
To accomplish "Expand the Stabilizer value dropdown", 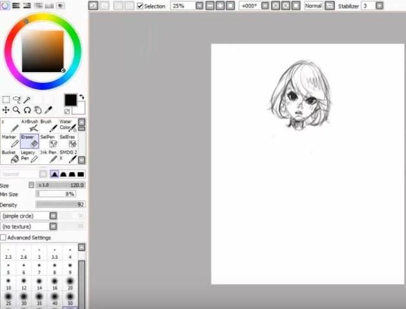I will pos(379,6).
